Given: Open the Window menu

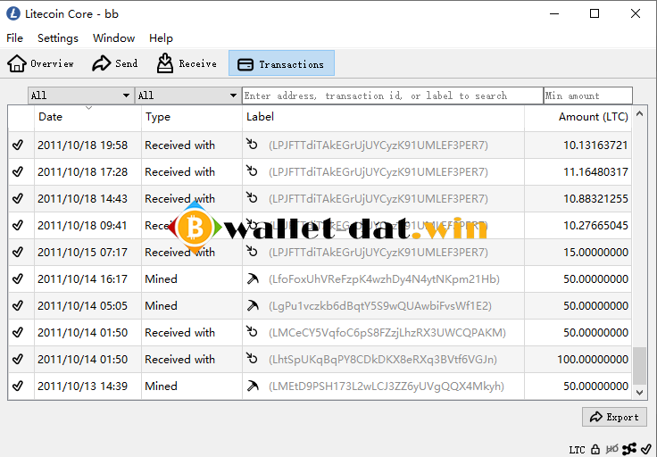Looking at the screenshot, I should pyautogui.click(x=113, y=38).
